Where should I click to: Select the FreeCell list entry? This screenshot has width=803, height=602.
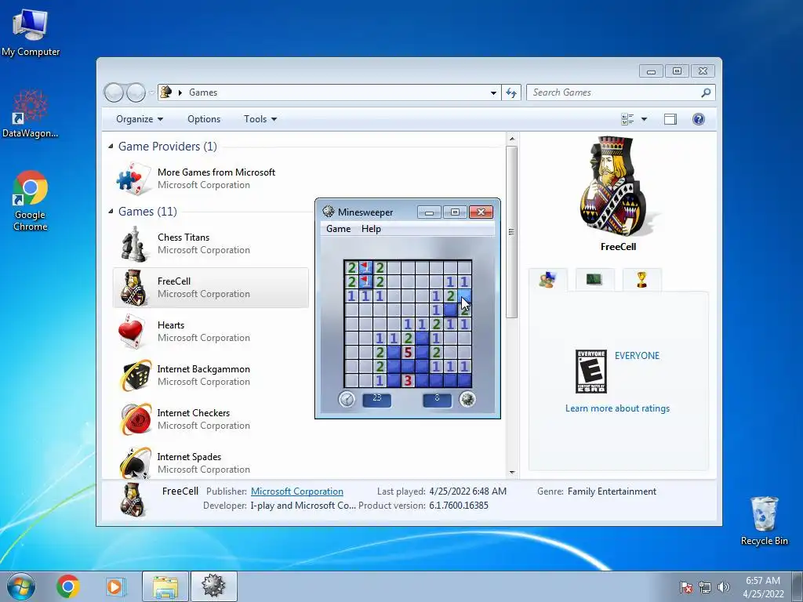(210, 288)
